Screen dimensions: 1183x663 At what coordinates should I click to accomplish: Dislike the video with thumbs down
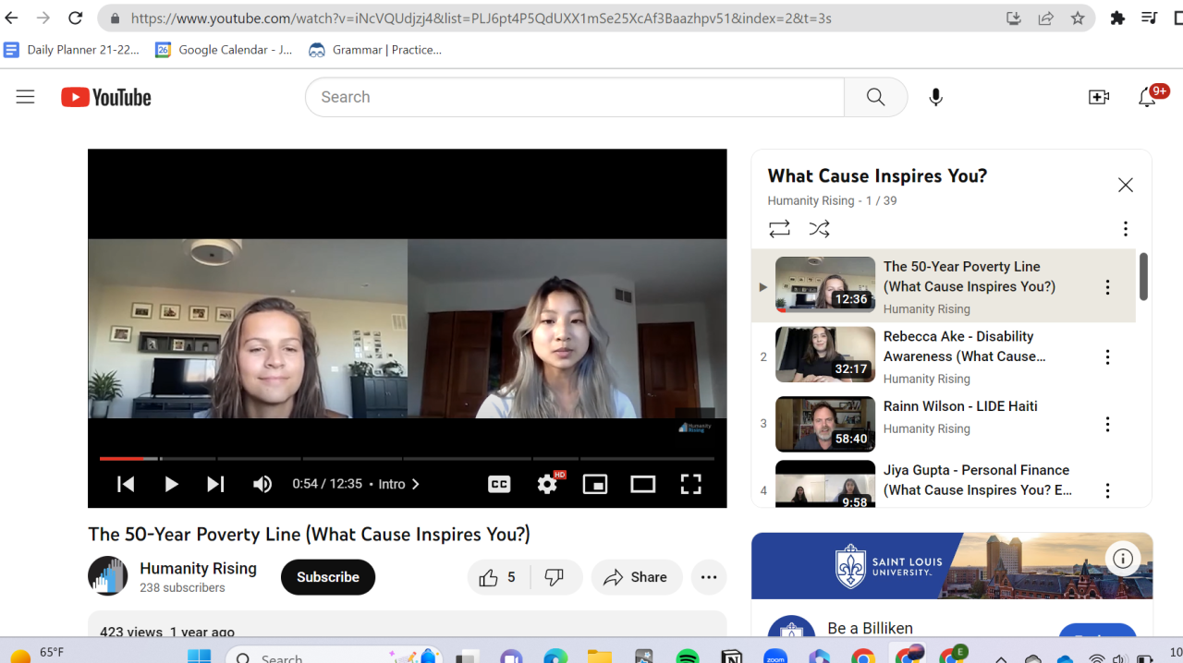tap(555, 577)
